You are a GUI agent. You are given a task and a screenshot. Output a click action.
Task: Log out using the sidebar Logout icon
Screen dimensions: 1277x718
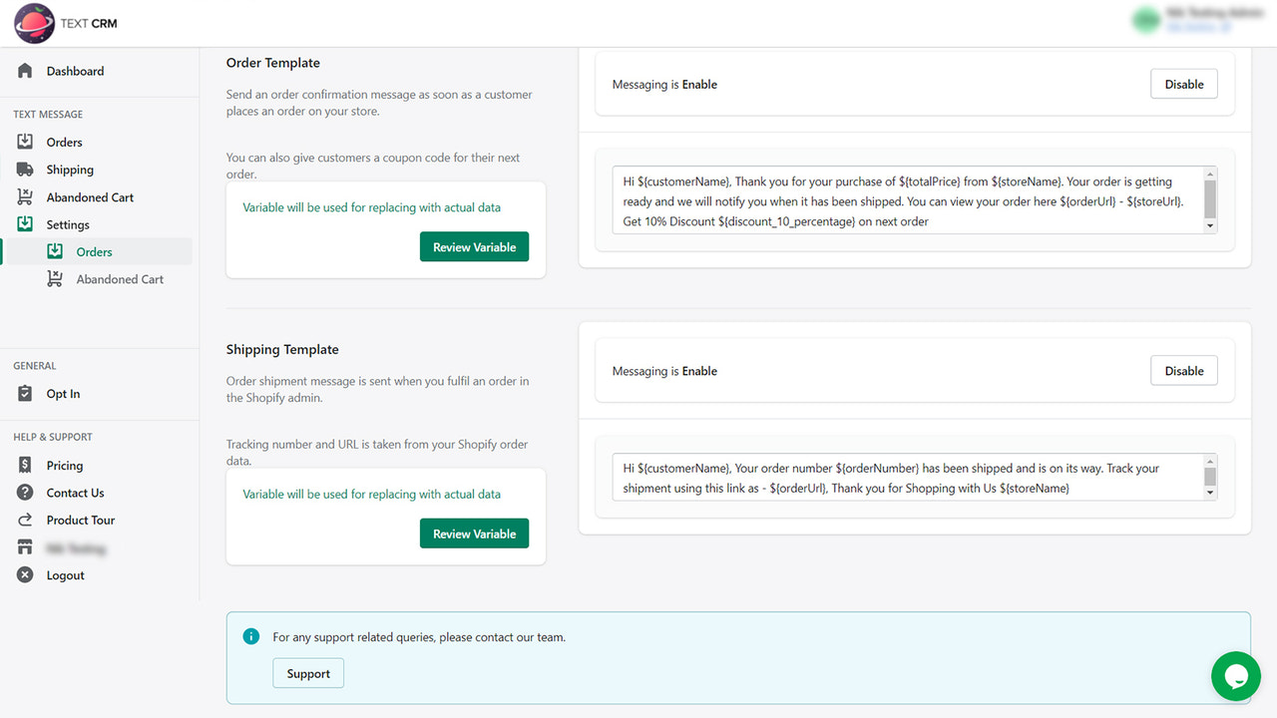(x=24, y=574)
